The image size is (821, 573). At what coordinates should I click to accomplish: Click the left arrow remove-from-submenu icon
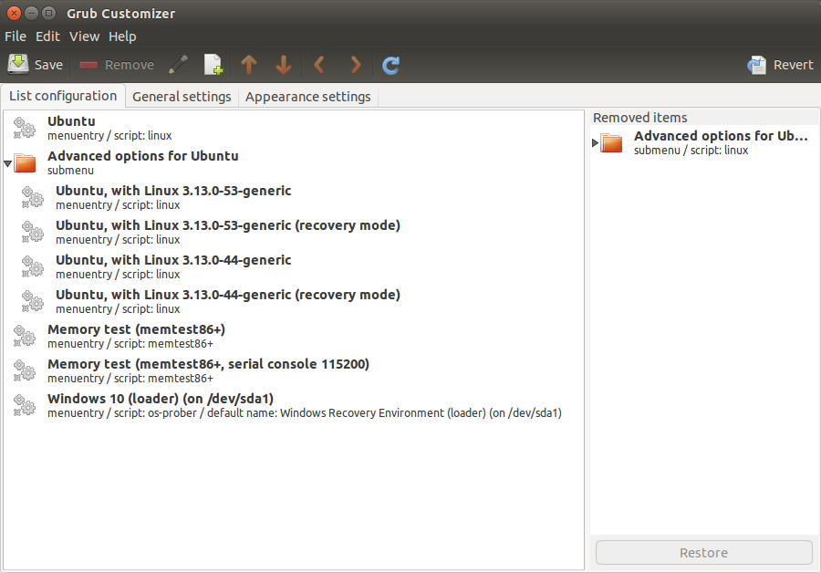(x=318, y=65)
